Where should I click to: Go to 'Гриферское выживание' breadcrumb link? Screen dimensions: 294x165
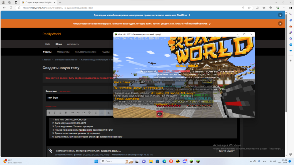click(66, 60)
